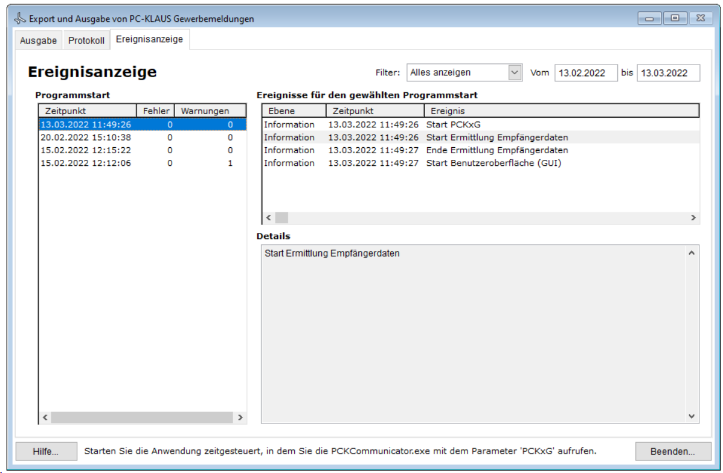Image resolution: width=723 pixels, height=473 pixels.
Task: Open the Filter dropdown 'Alles anzeigen'
Action: coord(463,72)
